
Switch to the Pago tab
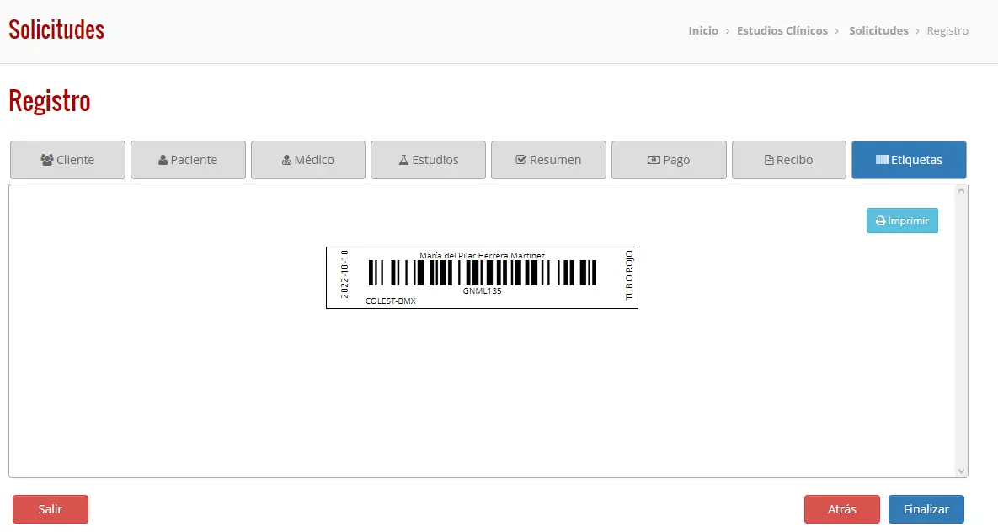point(669,160)
